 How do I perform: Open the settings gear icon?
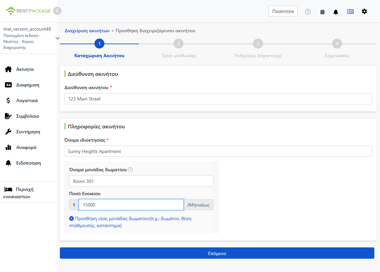[364, 11]
